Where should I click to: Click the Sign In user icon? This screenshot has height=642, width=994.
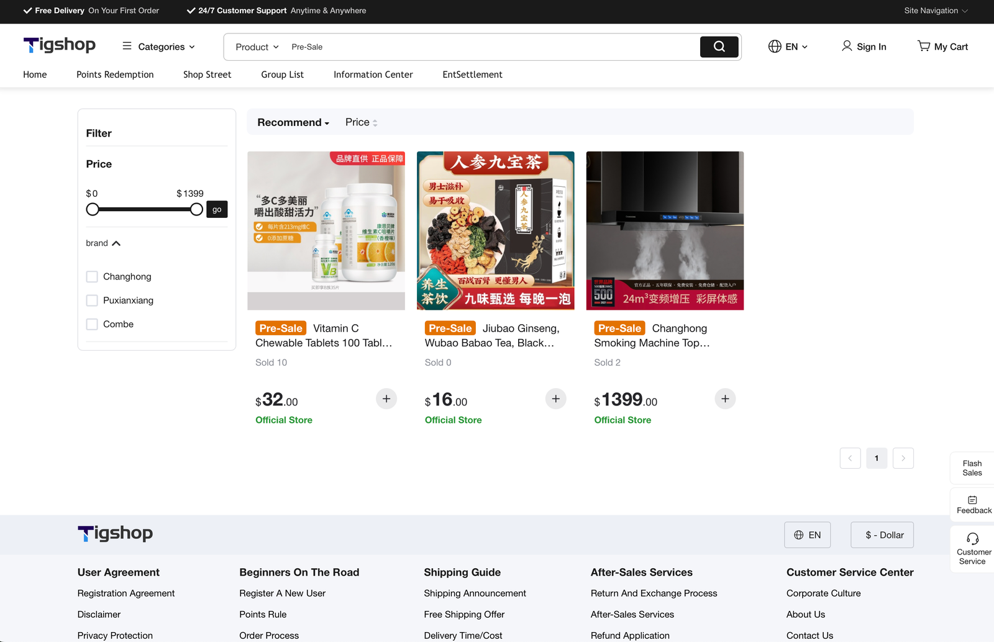click(846, 47)
